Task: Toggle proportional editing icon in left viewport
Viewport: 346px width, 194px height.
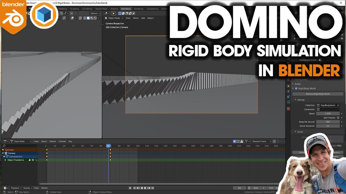Action: pos(72,13)
